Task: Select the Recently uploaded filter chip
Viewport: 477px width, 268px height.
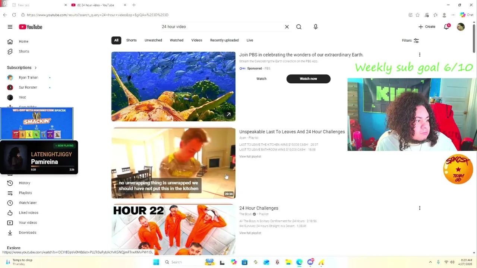Action: point(224,40)
